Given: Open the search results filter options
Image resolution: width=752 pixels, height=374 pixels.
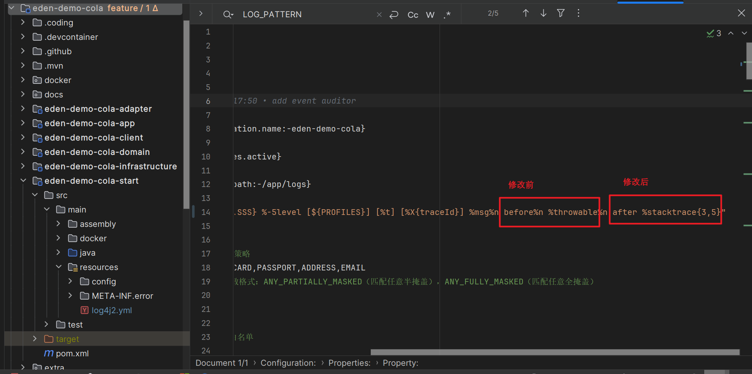Looking at the screenshot, I should coord(561,14).
